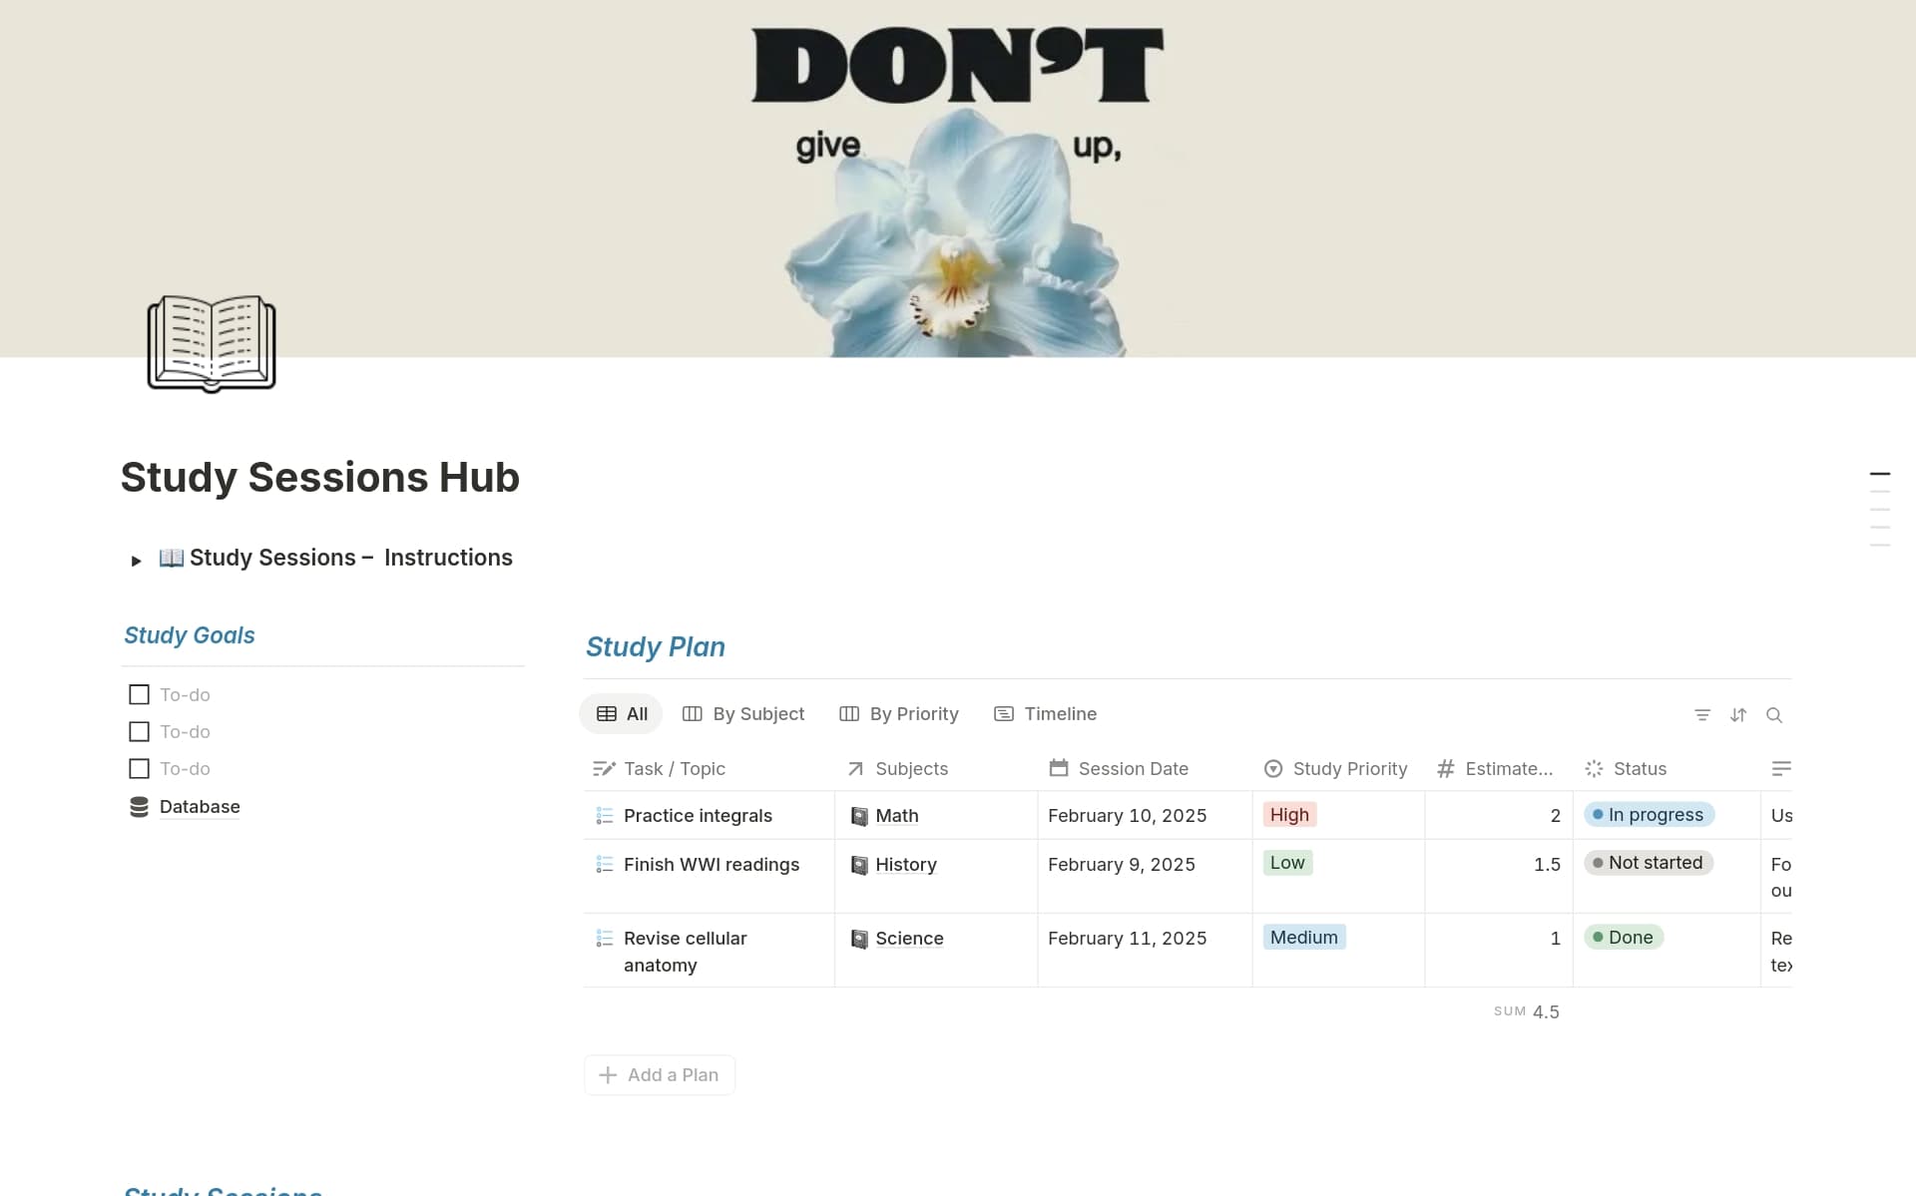
Task: Click the checklist icon beside Practice integrals
Action: click(x=604, y=815)
